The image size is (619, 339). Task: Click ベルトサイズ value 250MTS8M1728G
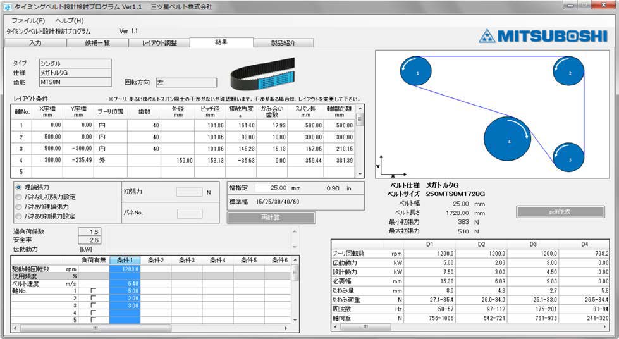455,194
